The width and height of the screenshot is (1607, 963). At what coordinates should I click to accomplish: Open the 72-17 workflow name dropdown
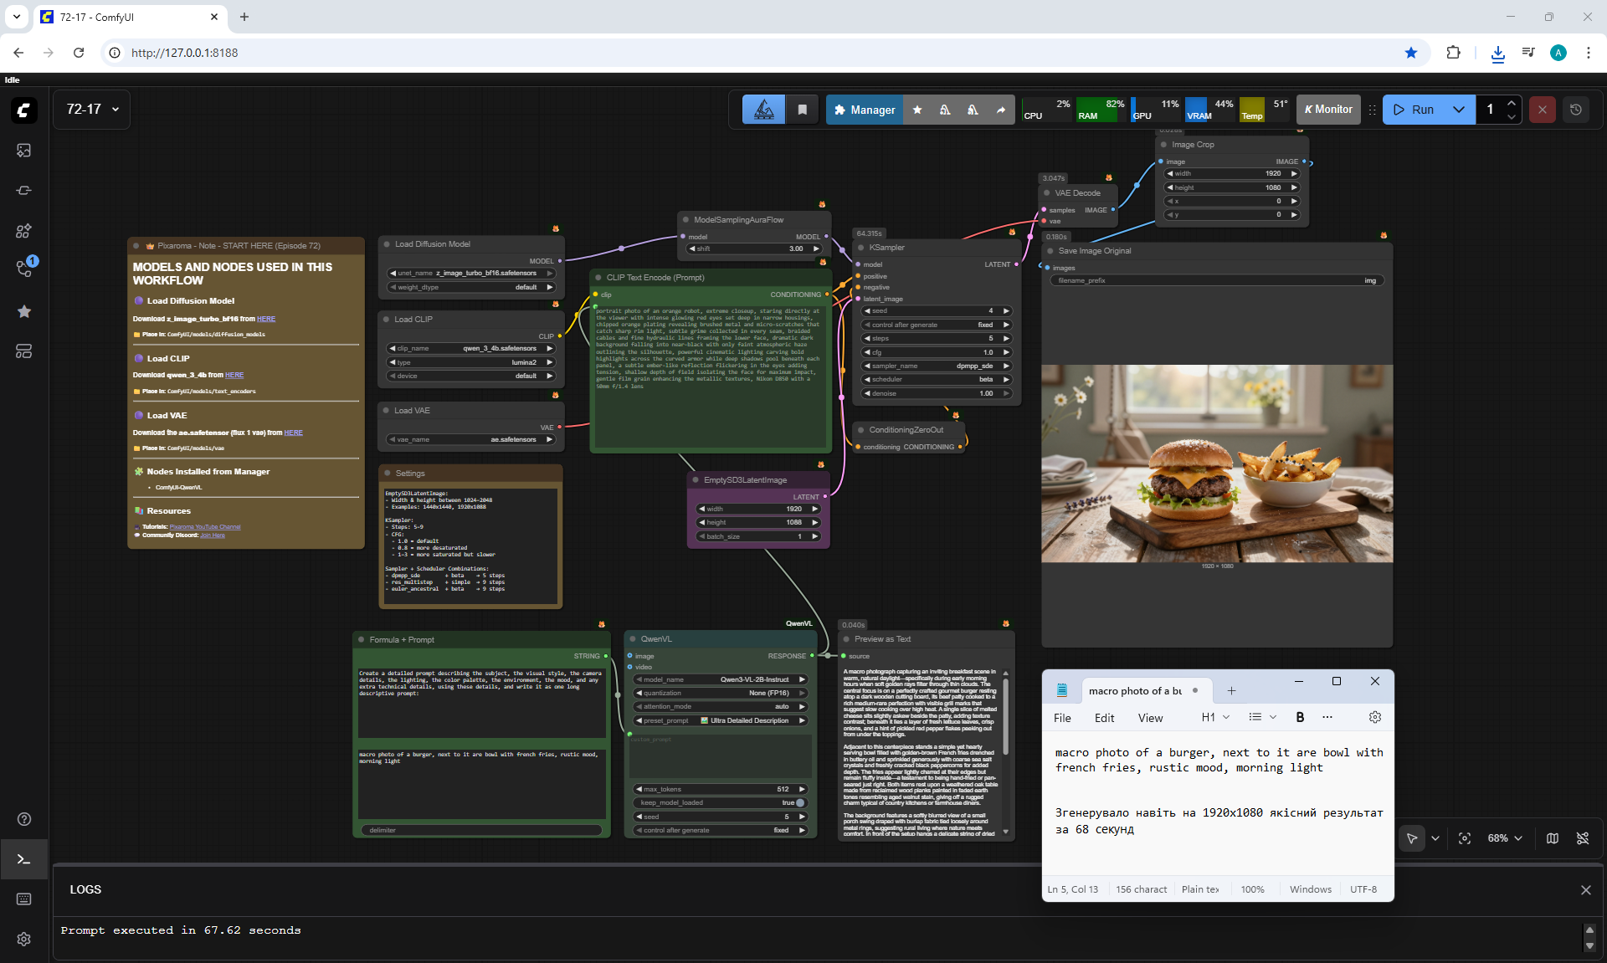[93, 110]
